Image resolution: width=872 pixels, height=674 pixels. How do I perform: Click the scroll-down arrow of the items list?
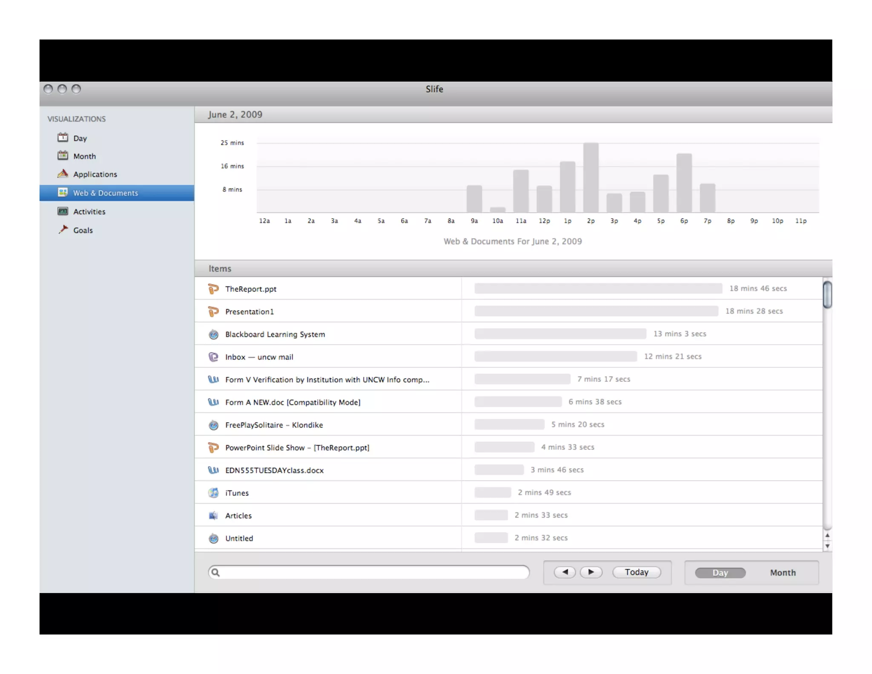(827, 546)
